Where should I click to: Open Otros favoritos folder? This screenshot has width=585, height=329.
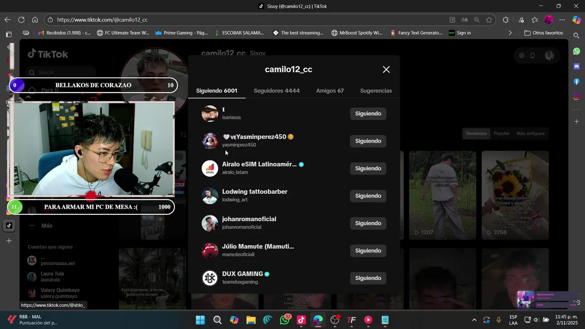pyautogui.click(x=543, y=33)
